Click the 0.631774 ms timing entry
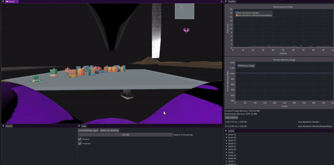Screen dimensions: 334x165 tap(236, 122)
